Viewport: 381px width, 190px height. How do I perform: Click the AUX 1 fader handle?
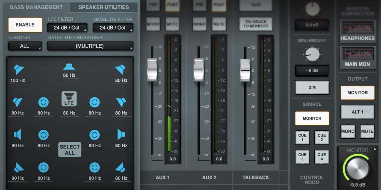point(152,70)
